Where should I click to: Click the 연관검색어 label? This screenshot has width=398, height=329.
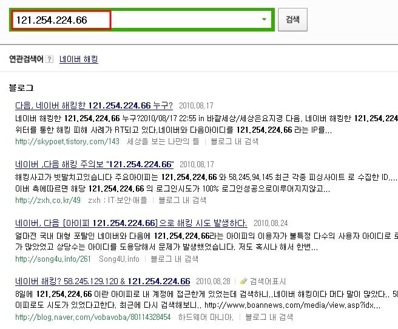tap(26, 59)
